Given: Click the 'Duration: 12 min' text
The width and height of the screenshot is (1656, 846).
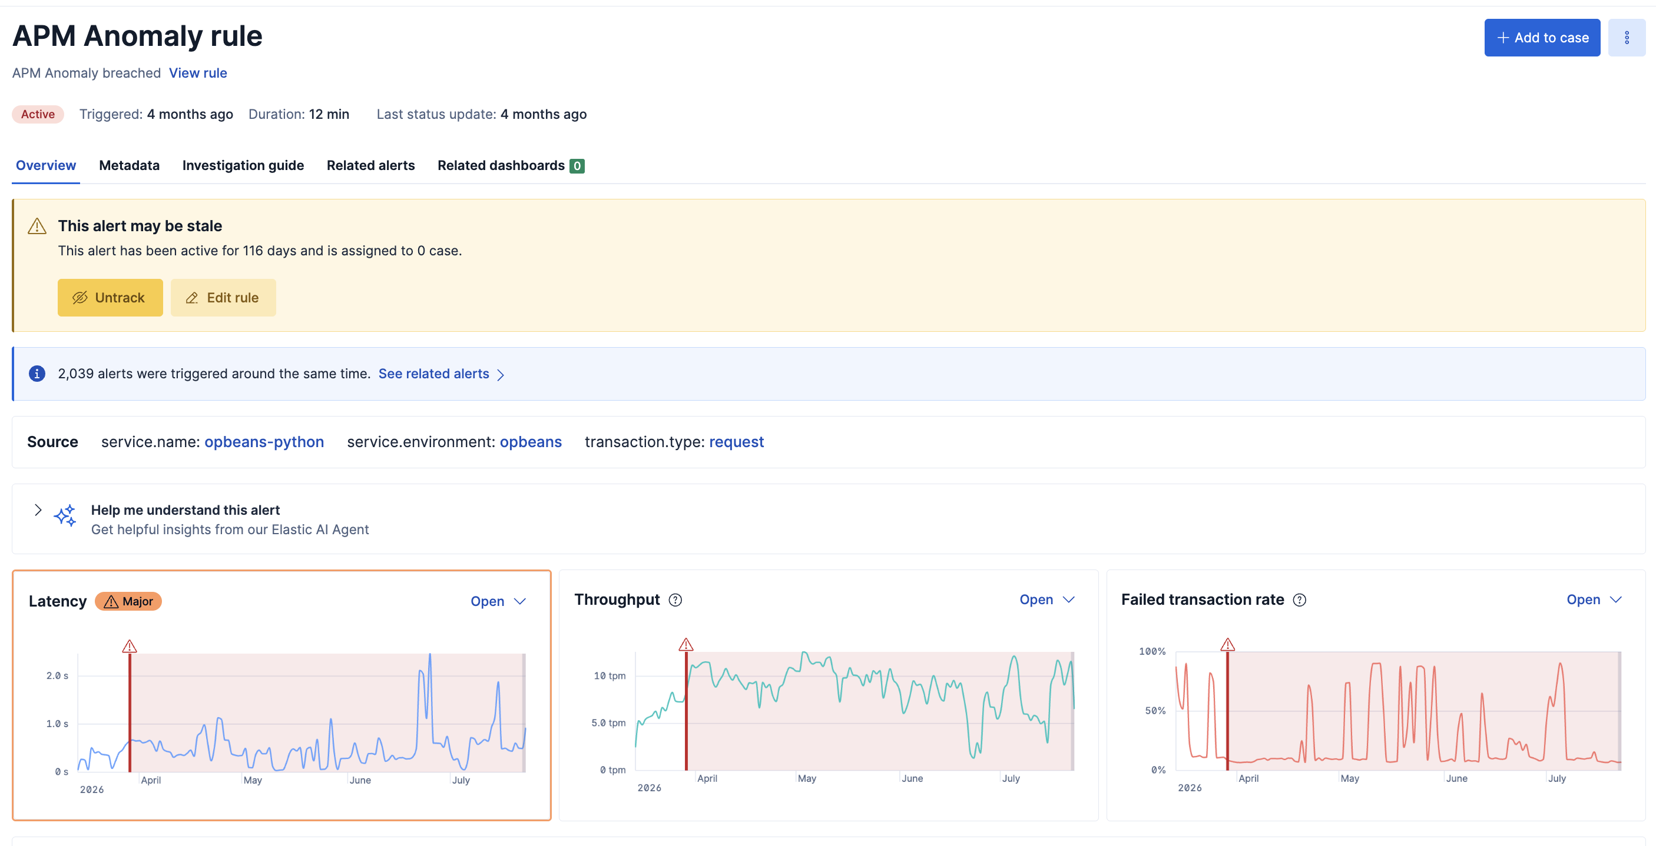Looking at the screenshot, I should click(x=299, y=114).
